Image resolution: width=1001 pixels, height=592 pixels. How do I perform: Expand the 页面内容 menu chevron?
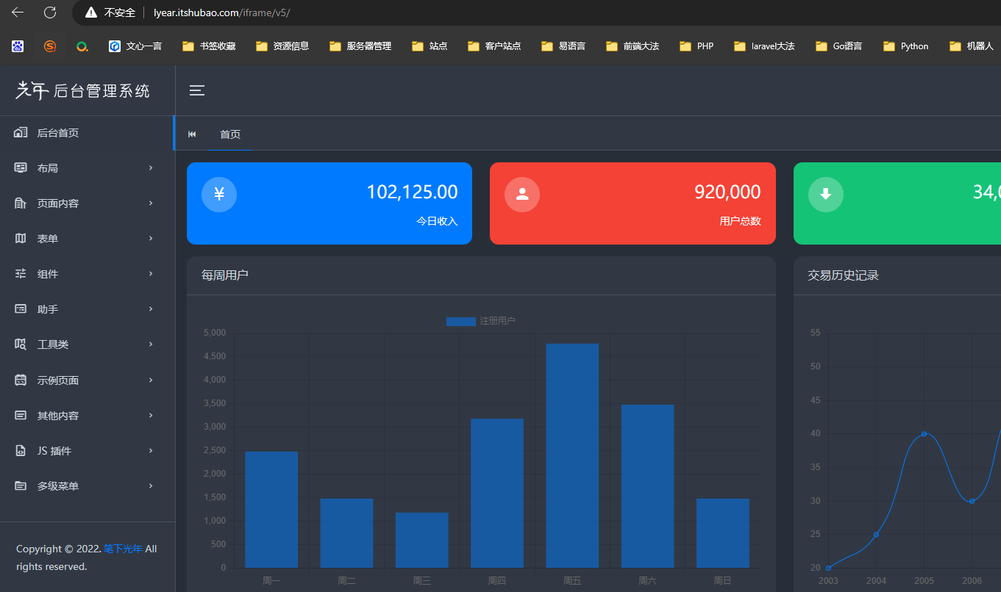[151, 203]
